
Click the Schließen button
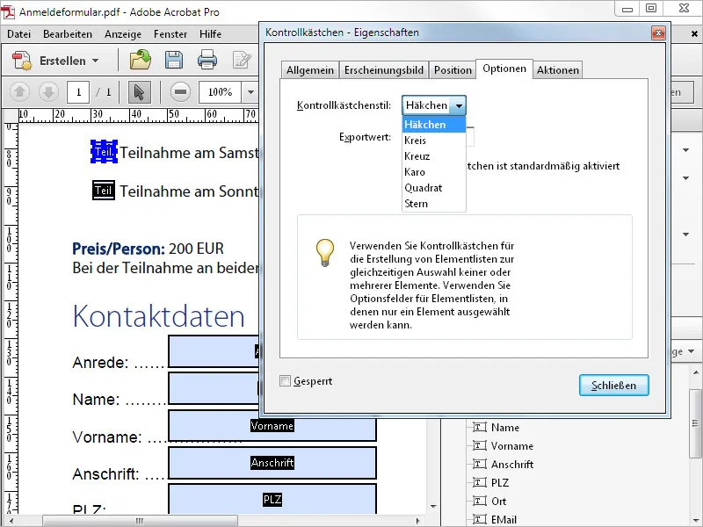tap(613, 386)
